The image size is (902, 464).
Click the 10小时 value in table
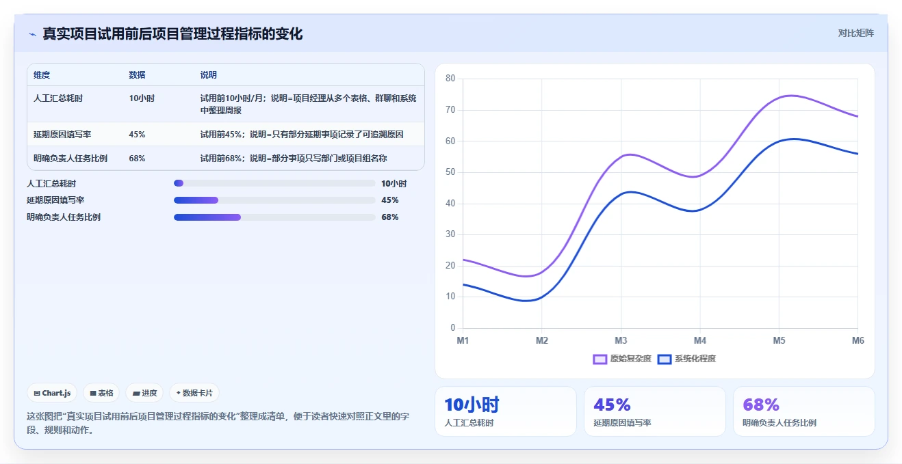click(x=142, y=98)
